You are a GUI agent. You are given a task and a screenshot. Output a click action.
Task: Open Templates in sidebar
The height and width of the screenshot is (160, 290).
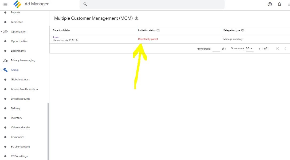(x=17, y=22)
